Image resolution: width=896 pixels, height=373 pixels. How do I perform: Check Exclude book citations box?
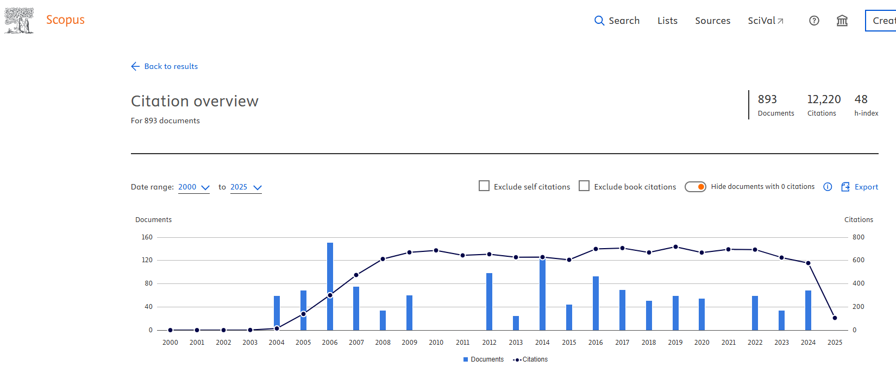pyautogui.click(x=584, y=186)
